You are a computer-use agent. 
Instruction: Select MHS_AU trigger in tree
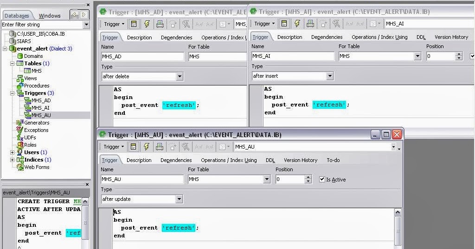[41, 115]
